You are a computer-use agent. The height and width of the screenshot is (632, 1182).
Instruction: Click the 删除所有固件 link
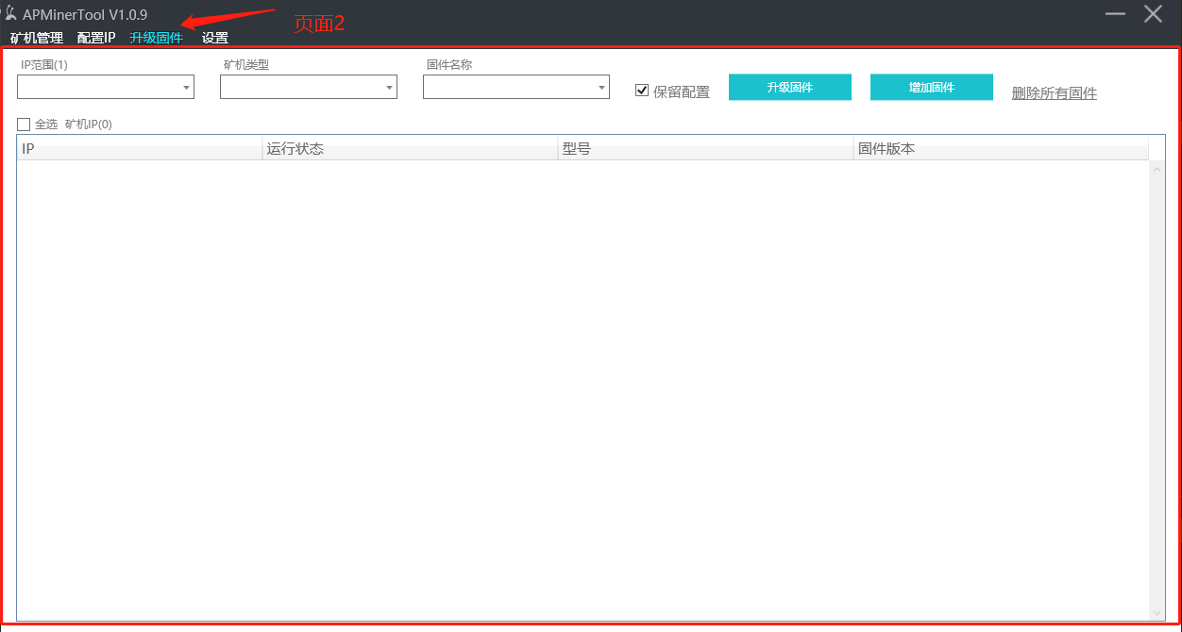coord(1053,92)
